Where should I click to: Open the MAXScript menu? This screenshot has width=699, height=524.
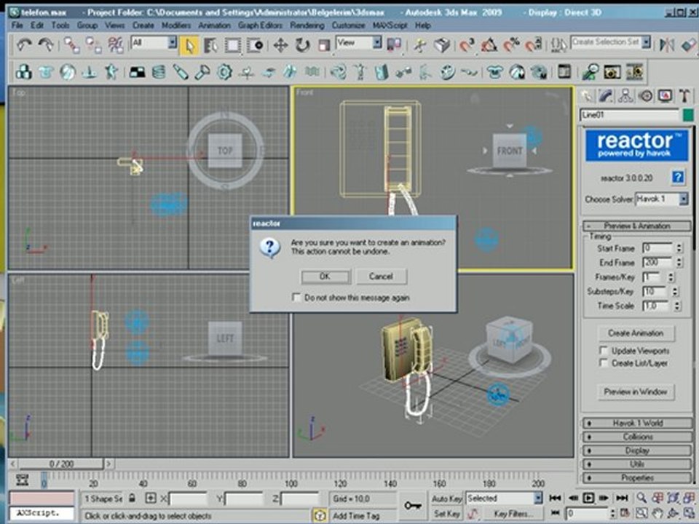[x=390, y=25]
